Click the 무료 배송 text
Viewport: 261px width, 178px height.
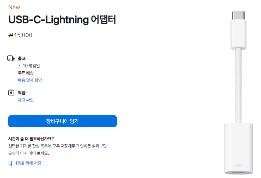[26, 73]
